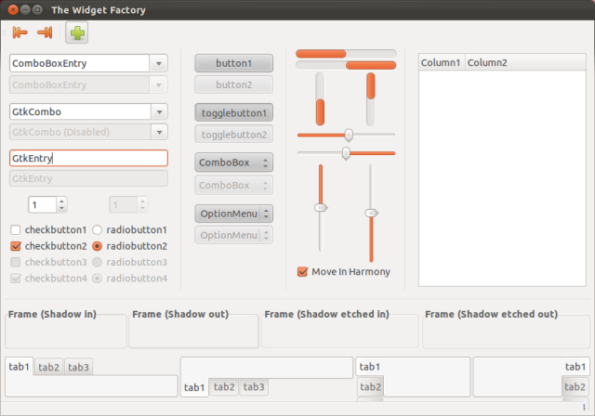Uncheck checkbutton2
The width and height of the screenshot is (595, 416).
[16, 246]
